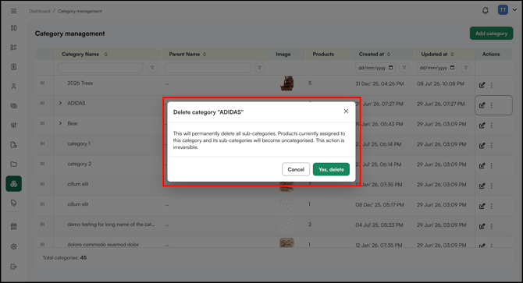Viewport: 523px width, 283px height.
Task: Cancel the delete category dialog
Action: 296,169
